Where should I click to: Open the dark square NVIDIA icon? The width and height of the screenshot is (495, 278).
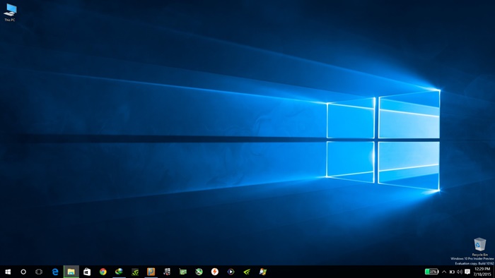[x=135, y=272]
